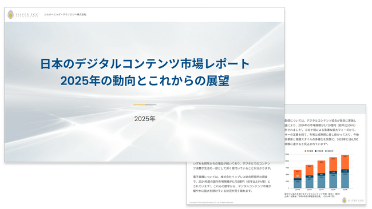Select the title line 日本のデジタルコンテンツ市場レポート
This screenshot has height=209, width=372.
145,64
